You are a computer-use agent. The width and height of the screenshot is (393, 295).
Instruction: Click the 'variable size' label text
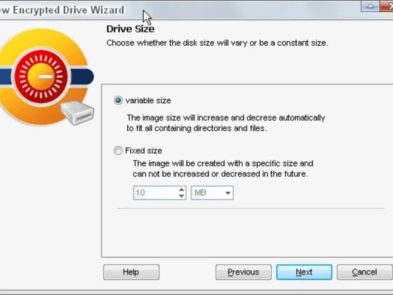point(148,101)
